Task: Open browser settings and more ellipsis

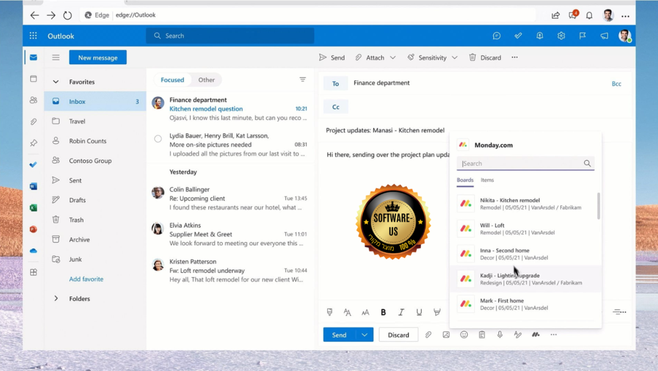Action: (x=625, y=16)
